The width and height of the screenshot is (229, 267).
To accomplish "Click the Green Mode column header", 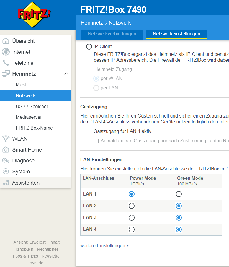I will (x=190, y=178).
